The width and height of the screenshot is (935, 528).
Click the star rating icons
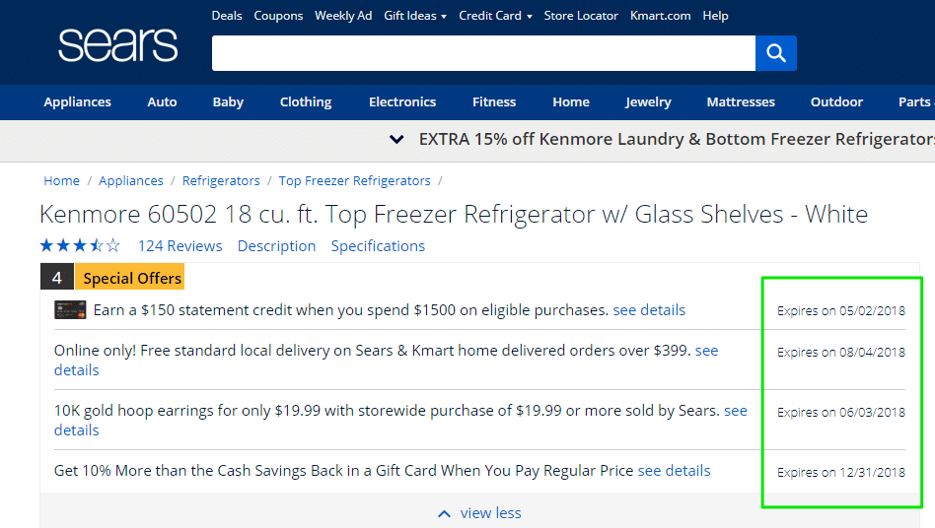tap(80, 245)
